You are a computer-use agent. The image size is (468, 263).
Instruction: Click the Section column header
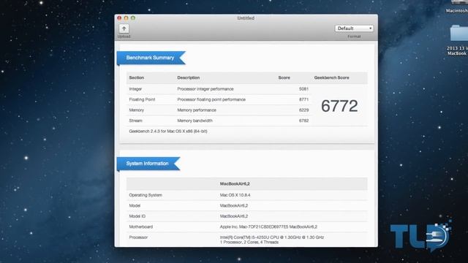tap(137, 77)
